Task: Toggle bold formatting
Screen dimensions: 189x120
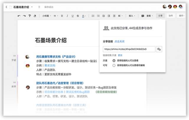Action: (62, 16)
